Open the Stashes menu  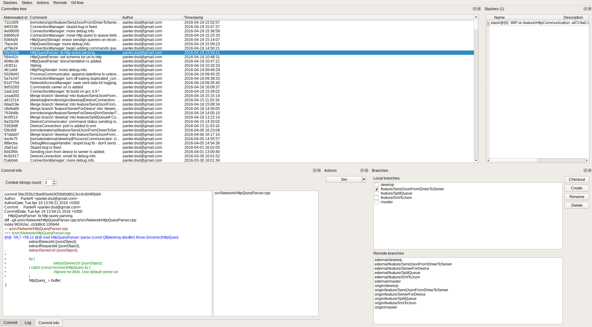[x=10, y=3]
